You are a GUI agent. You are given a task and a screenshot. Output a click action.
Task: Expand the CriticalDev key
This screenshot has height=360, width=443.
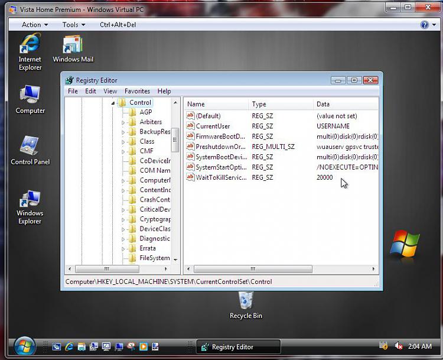pos(123,210)
